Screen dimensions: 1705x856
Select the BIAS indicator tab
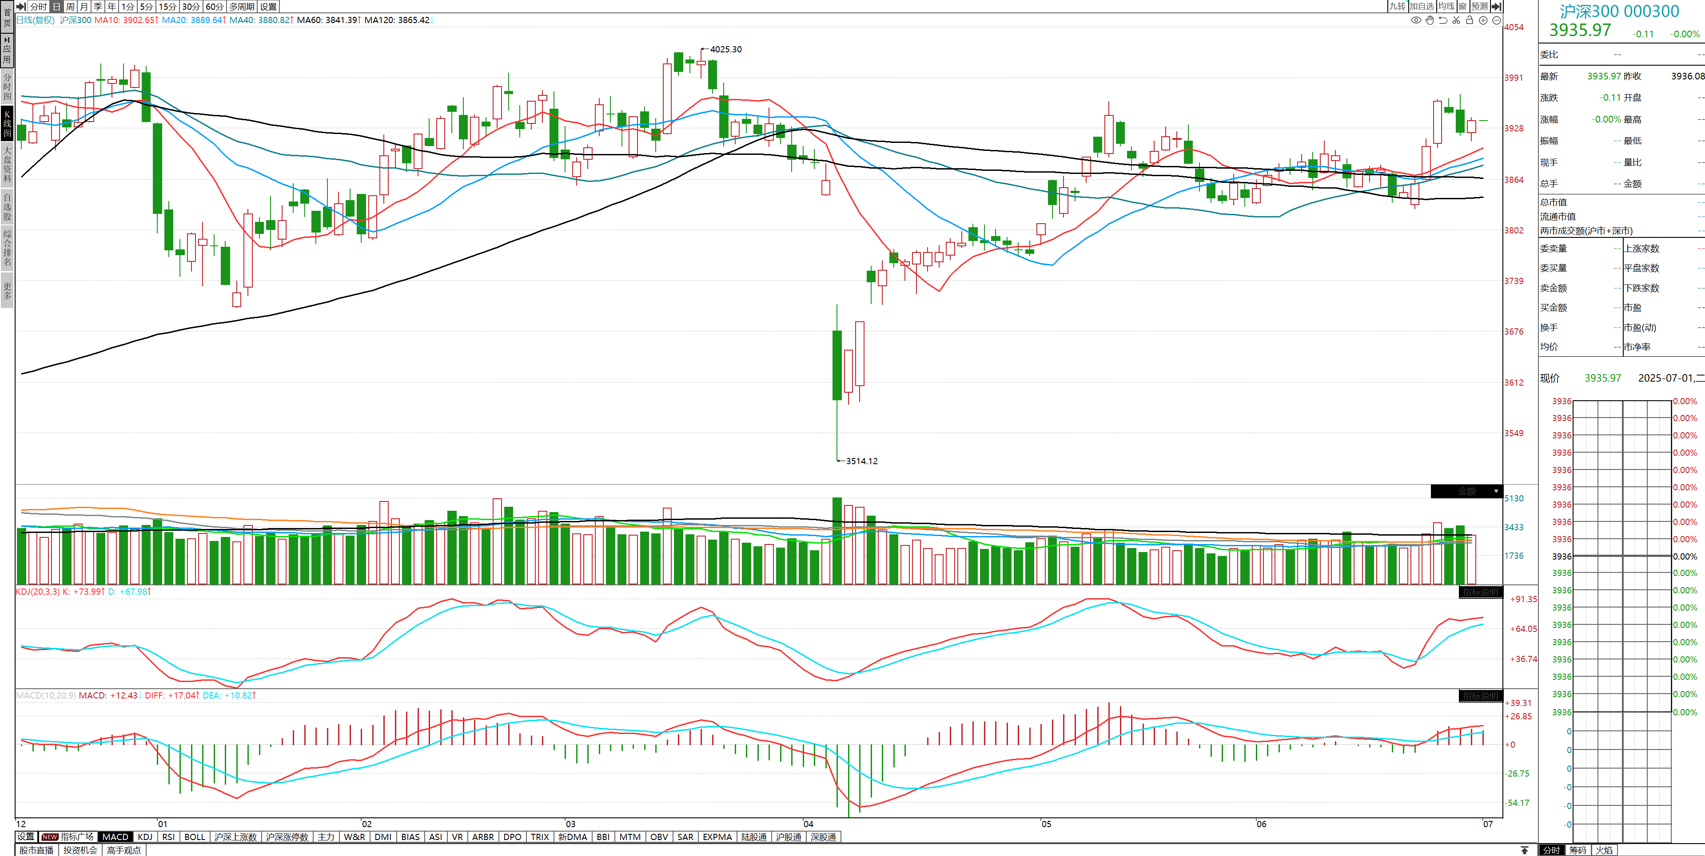point(410,837)
